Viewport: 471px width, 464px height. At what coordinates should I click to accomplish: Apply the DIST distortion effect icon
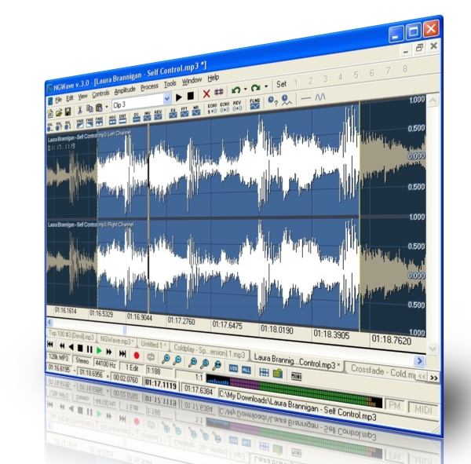122,119
